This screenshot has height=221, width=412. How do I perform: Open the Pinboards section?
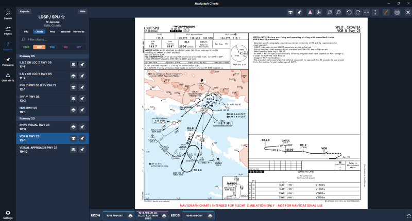point(8,62)
